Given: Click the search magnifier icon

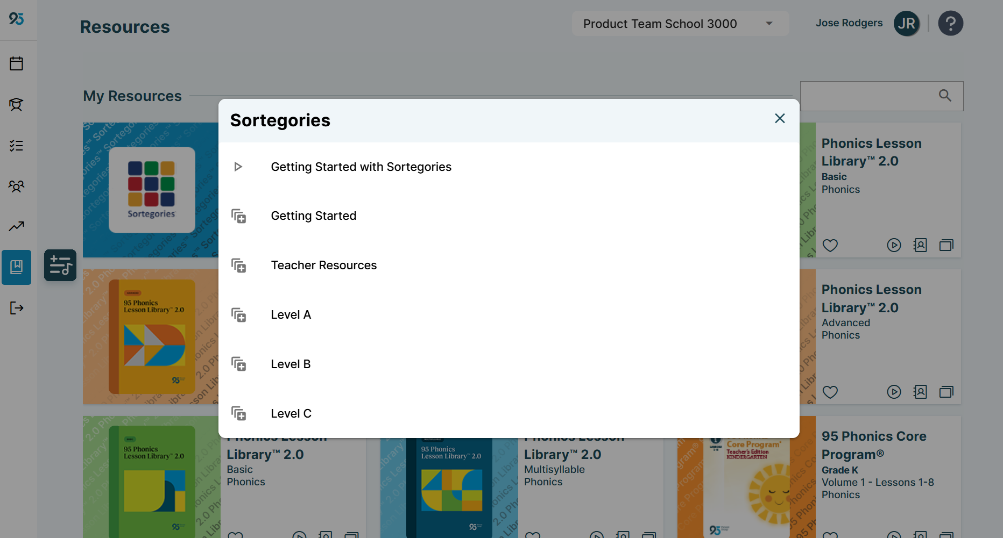Looking at the screenshot, I should click(x=945, y=96).
